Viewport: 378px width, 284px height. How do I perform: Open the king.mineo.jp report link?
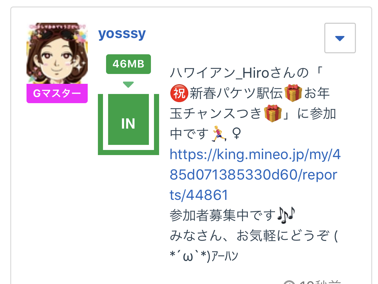click(255, 174)
